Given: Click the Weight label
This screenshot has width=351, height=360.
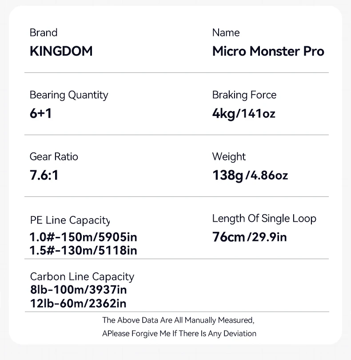Looking at the screenshot, I should pos(229,157).
